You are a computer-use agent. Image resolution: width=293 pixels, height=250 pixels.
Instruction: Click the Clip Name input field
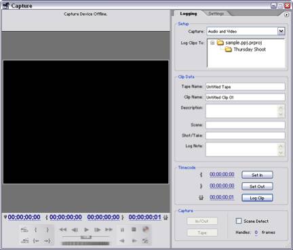click(x=246, y=98)
